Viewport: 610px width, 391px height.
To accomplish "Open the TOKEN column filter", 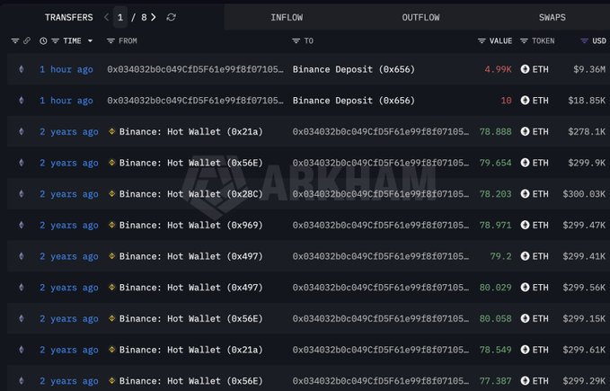I will 524,40.
